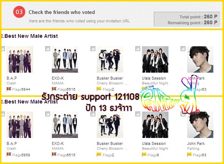Check the Busker Busker checkbox in the top row
Screen dimensions: 224x164
93,48
